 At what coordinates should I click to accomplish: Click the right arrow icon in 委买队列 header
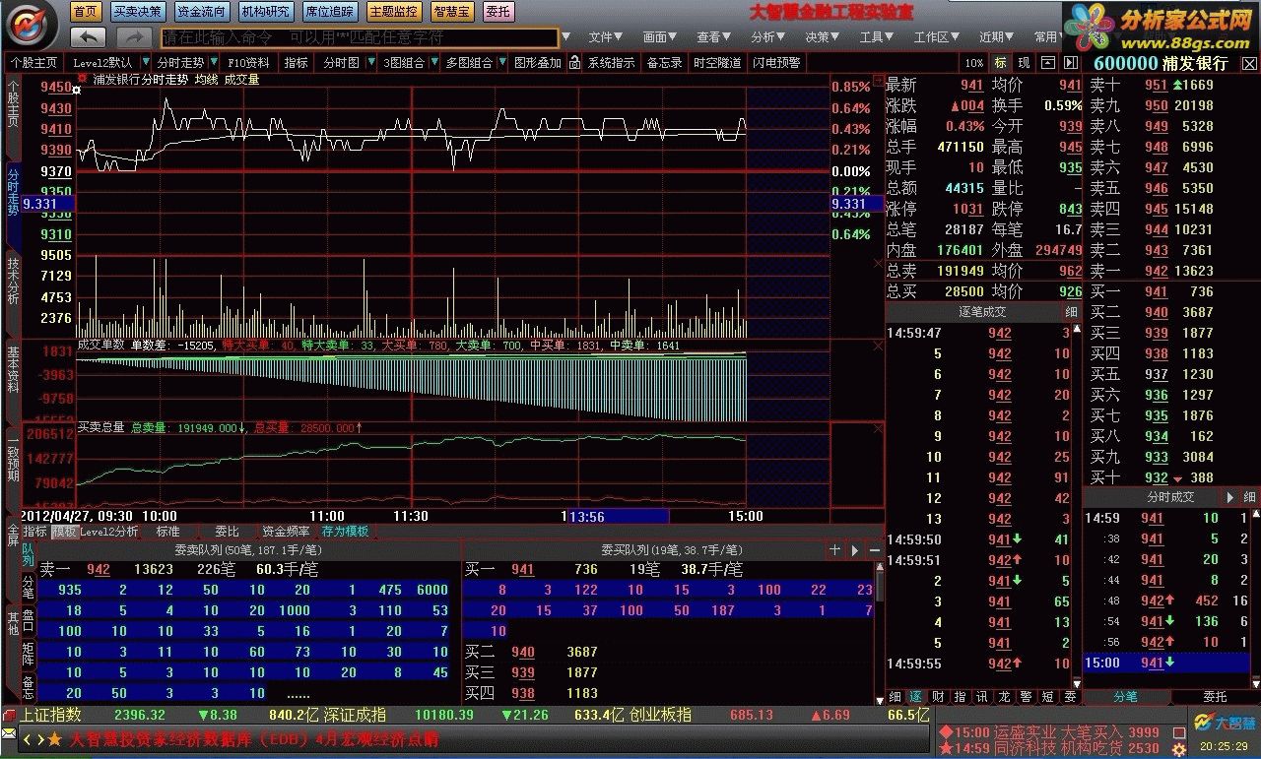tap(855, 549)
